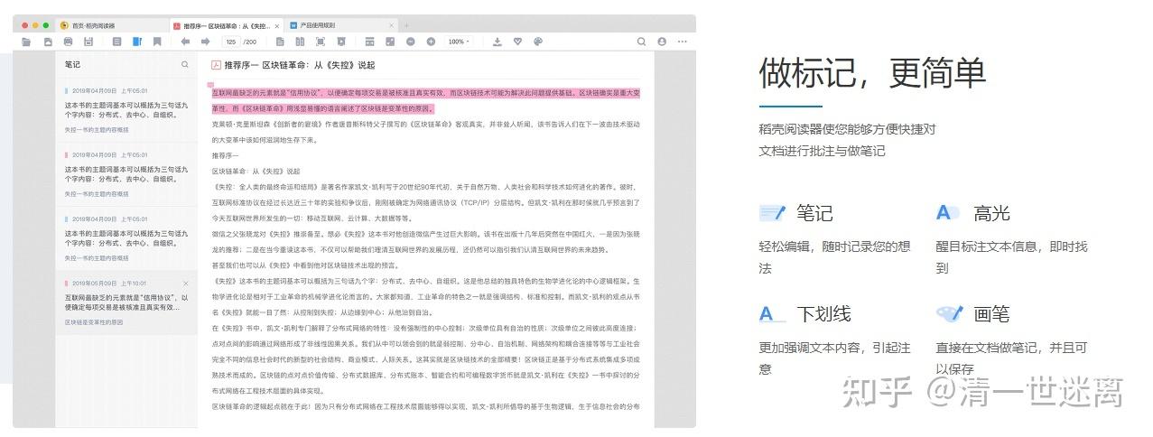Click the heart favorite icon
The width and height of the screenshot is (1153, 437).
click(517, 42)
